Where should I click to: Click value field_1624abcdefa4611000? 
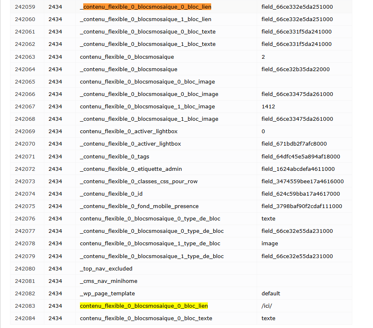pyautogui.click(x=298, y=169)
